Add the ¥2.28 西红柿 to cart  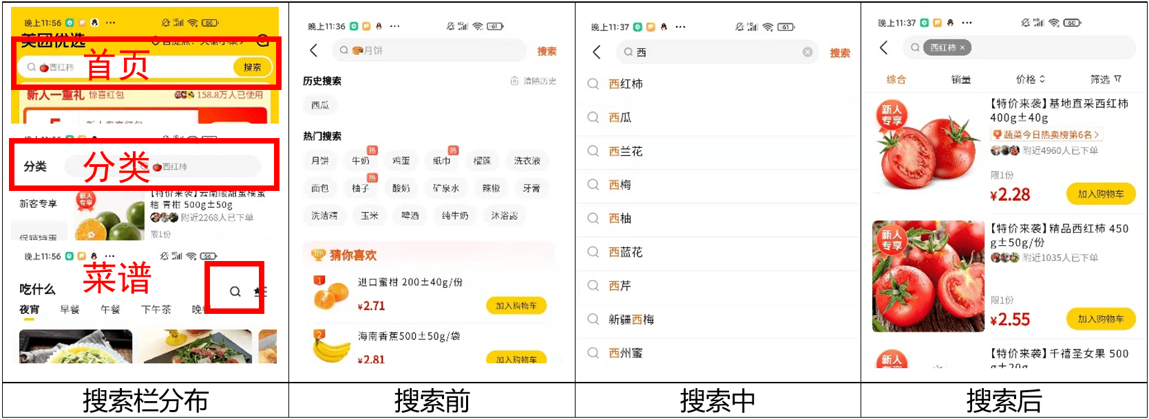coord(1101,194)
